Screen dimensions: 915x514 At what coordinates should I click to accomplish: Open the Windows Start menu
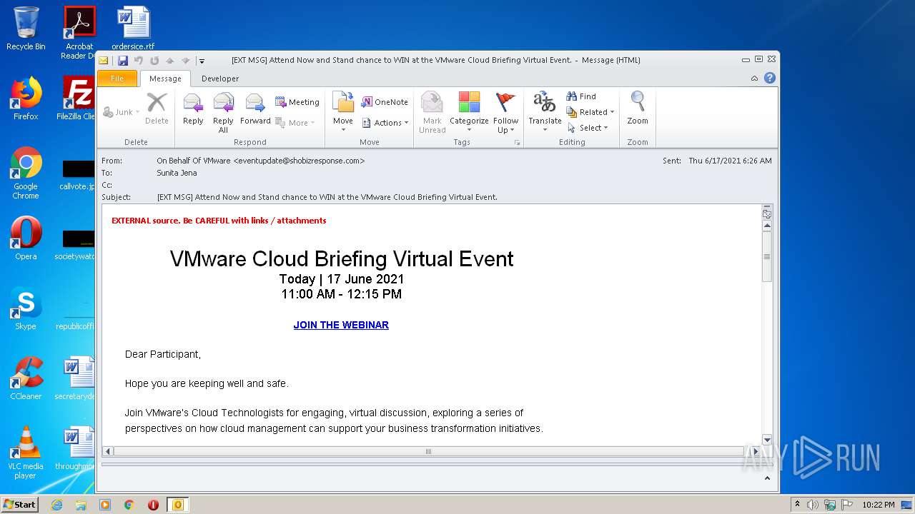click(x=20, y=504)
